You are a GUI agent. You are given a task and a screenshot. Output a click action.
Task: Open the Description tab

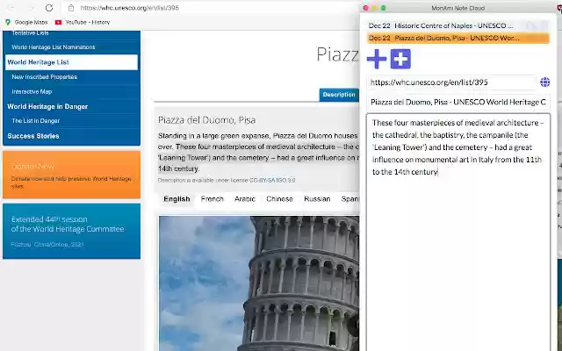point(339,95)
